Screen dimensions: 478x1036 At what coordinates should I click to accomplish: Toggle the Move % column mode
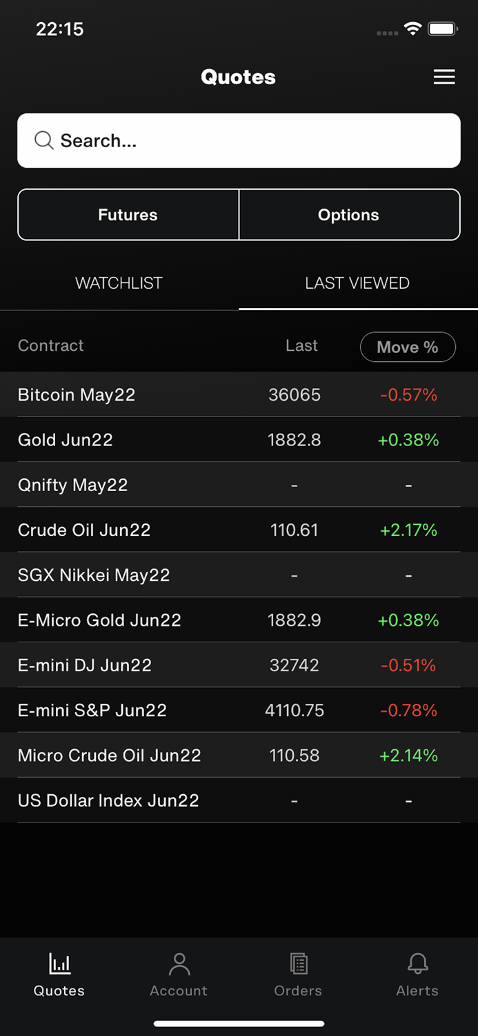(408, 347)
